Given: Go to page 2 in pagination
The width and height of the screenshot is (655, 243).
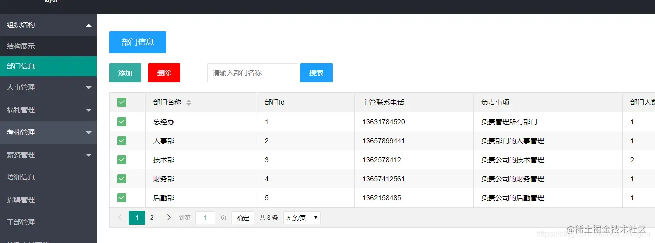Looking at the screenshot, I should pyautogui.click(x=152, y=218).
